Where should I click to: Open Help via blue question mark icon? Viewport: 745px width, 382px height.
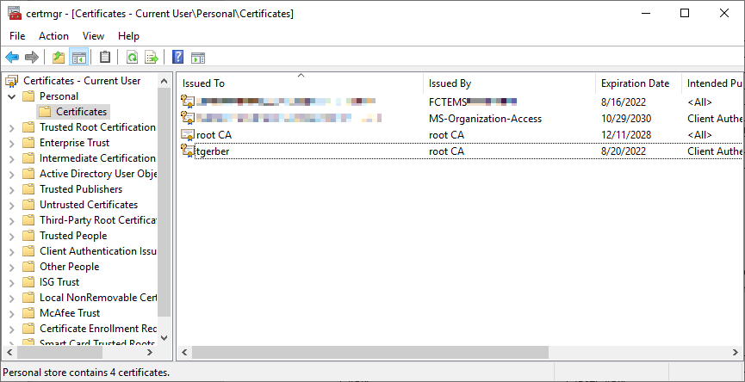pyautogui.click(x=177, y=58)
